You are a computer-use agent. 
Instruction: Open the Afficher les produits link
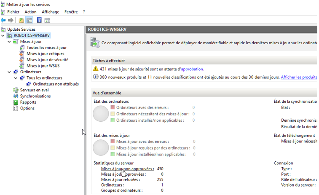point(299,77)
